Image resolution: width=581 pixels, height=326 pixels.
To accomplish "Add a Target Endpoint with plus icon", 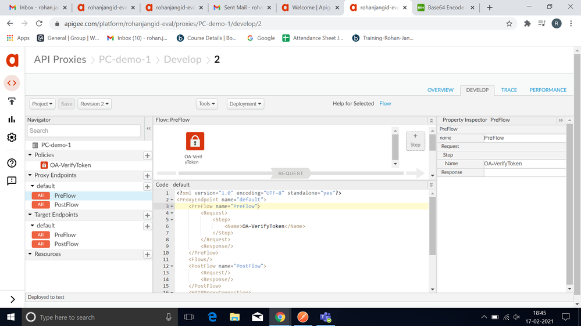I will pos(148,215).
